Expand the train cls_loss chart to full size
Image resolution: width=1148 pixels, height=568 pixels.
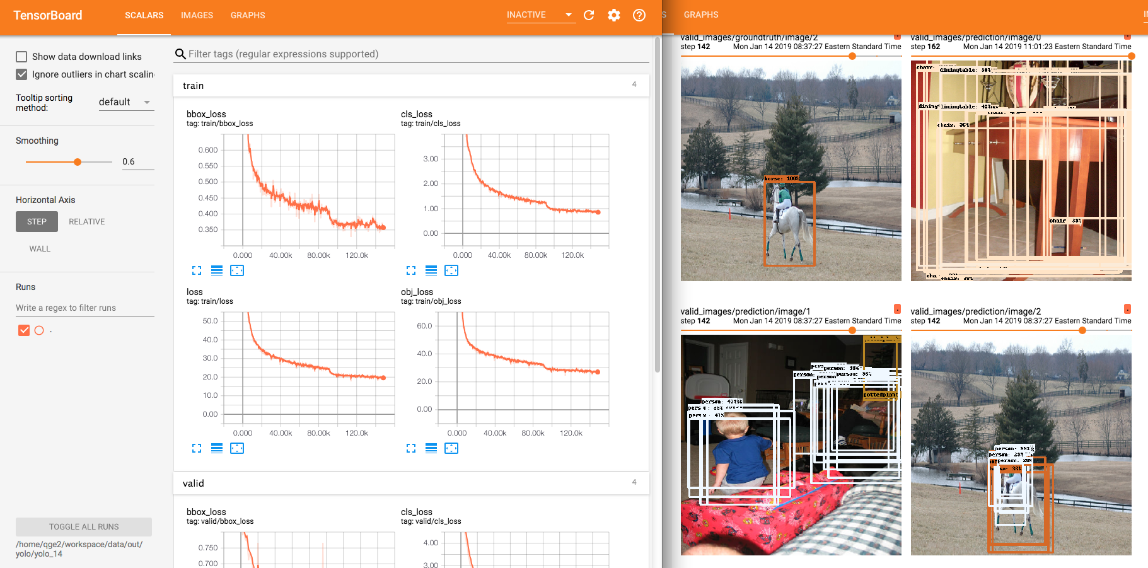411,270
